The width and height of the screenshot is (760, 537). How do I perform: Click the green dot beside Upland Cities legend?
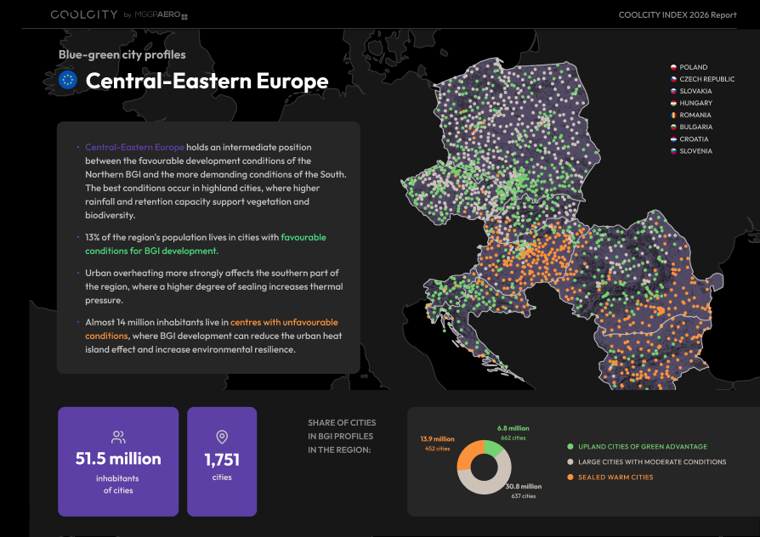570,446
